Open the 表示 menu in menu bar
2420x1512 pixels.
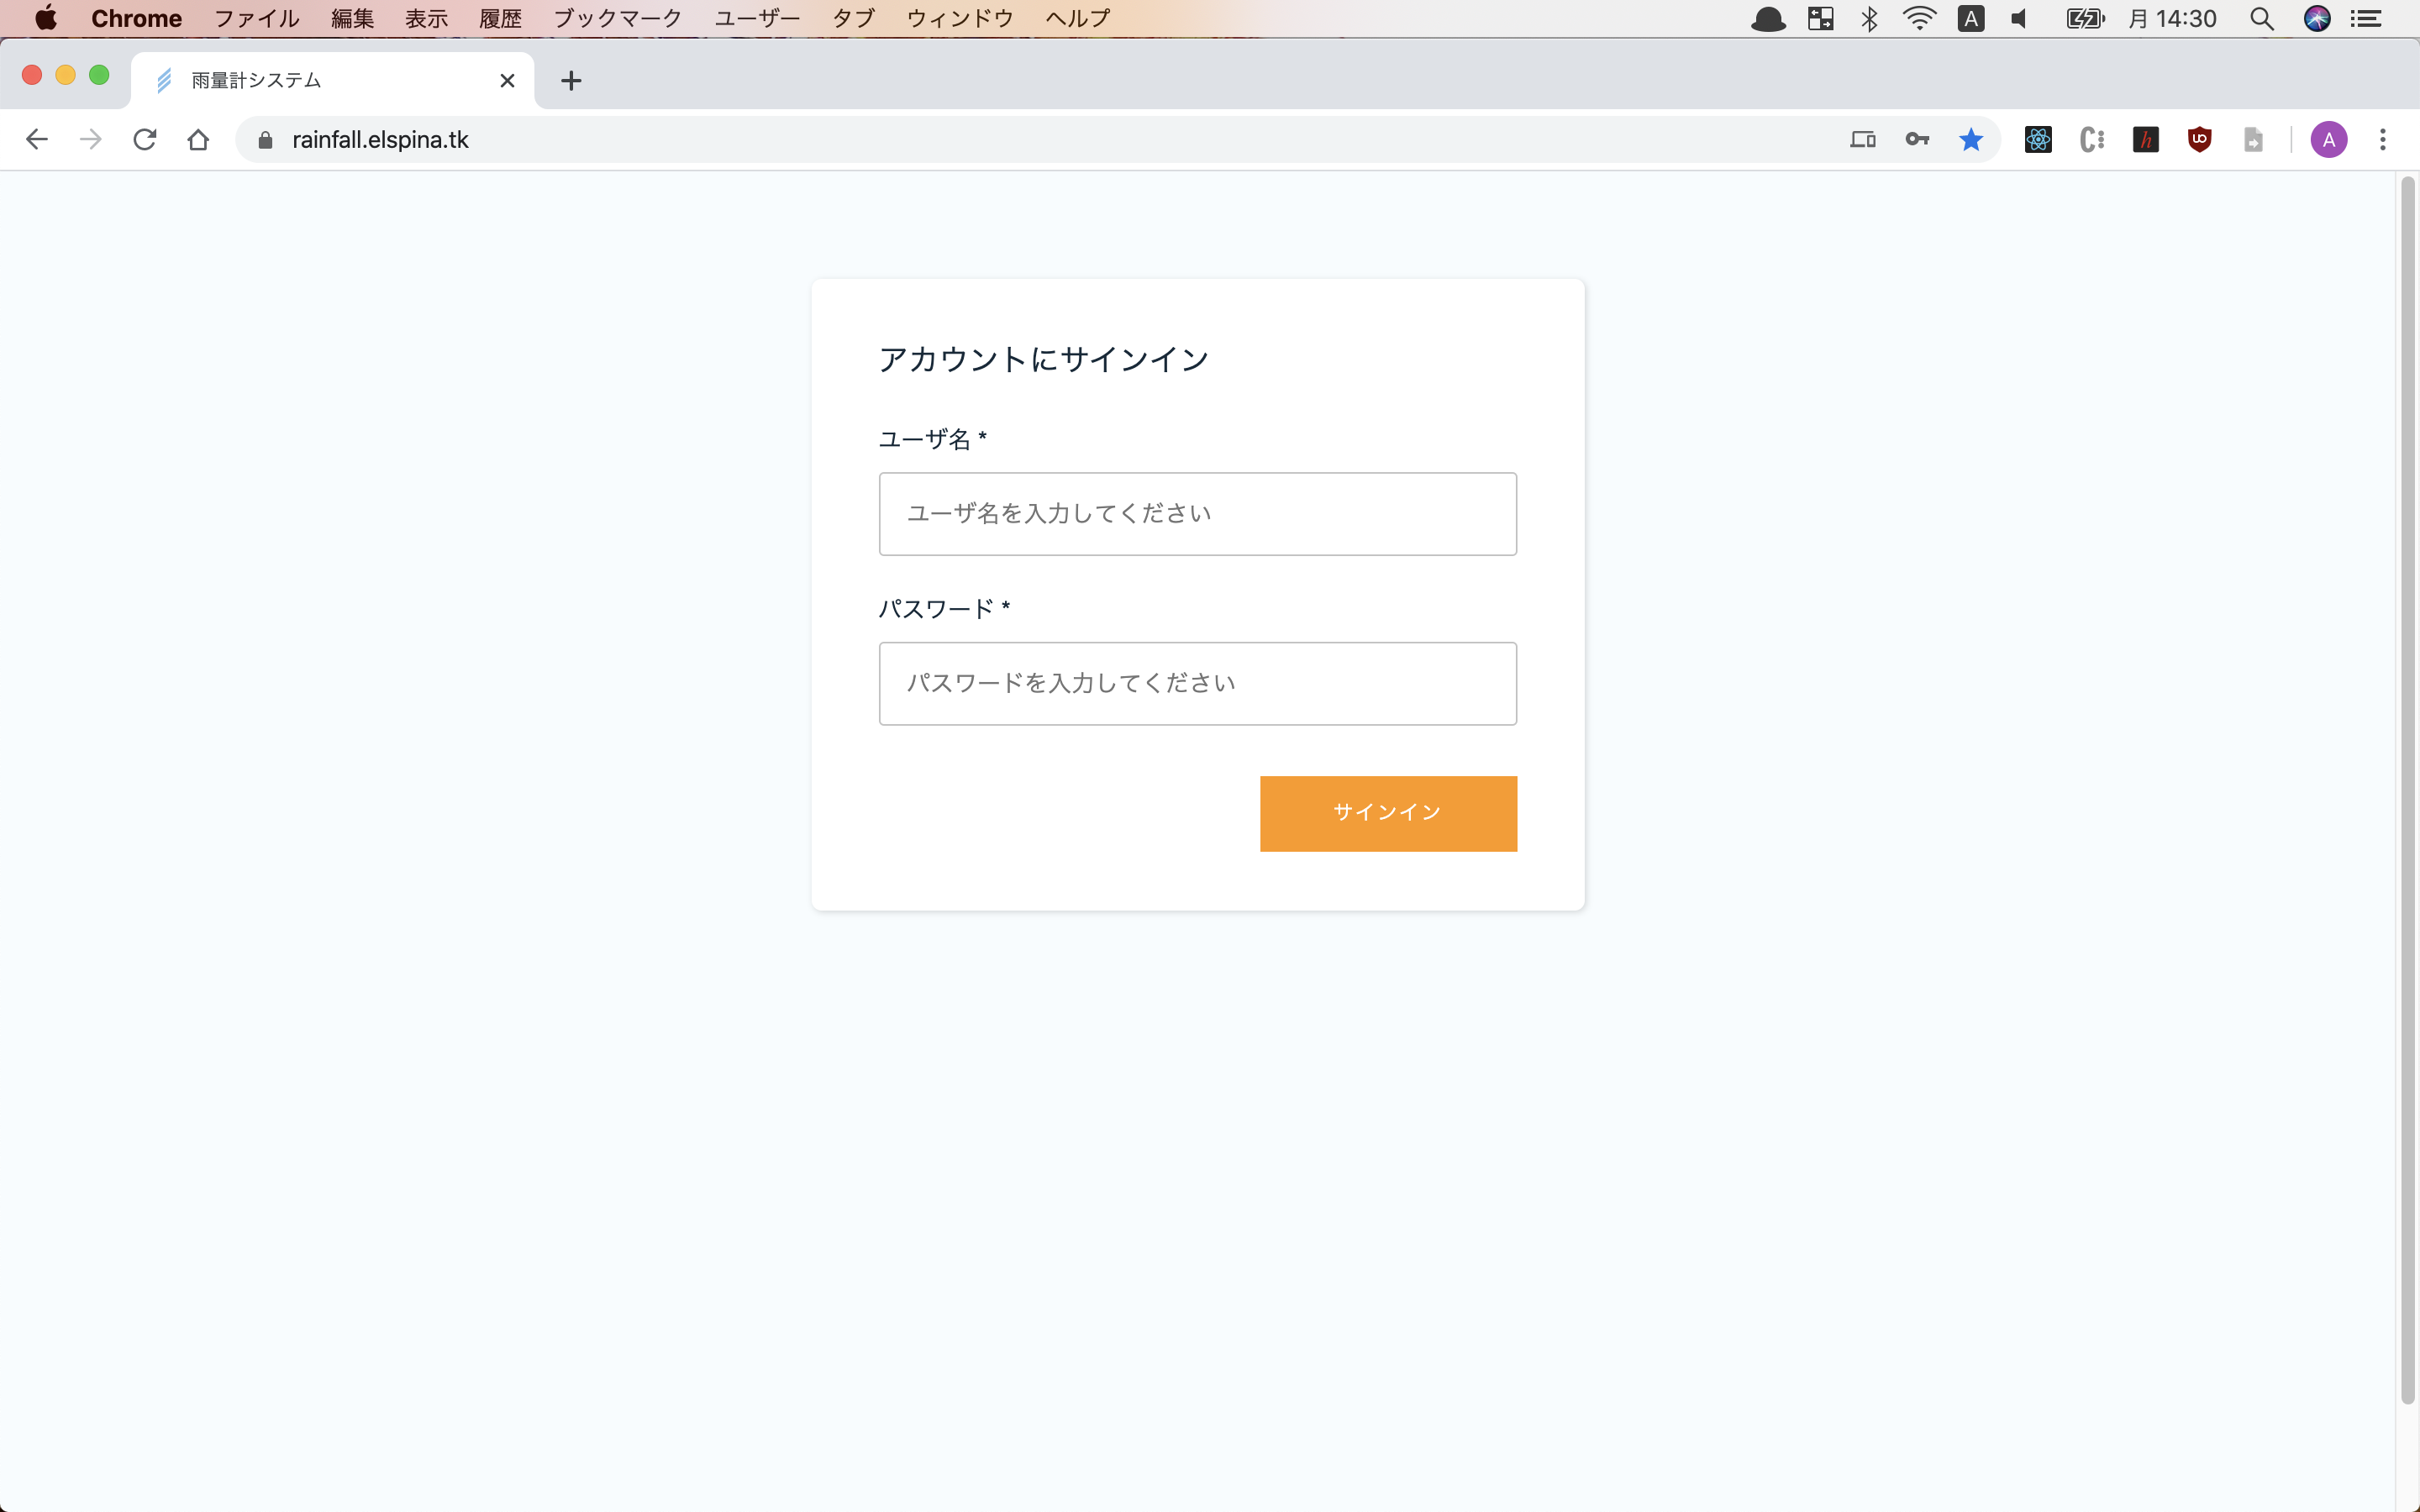[x=426, y=18]
